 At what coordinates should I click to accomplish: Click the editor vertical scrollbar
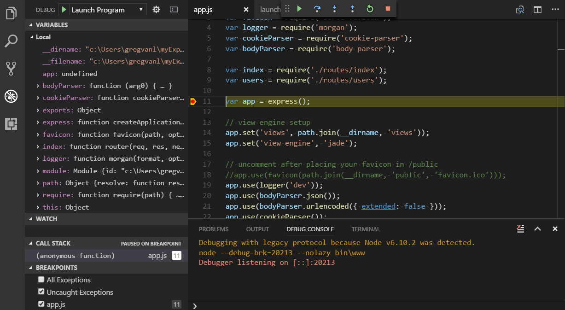click(x=561, y=119)
